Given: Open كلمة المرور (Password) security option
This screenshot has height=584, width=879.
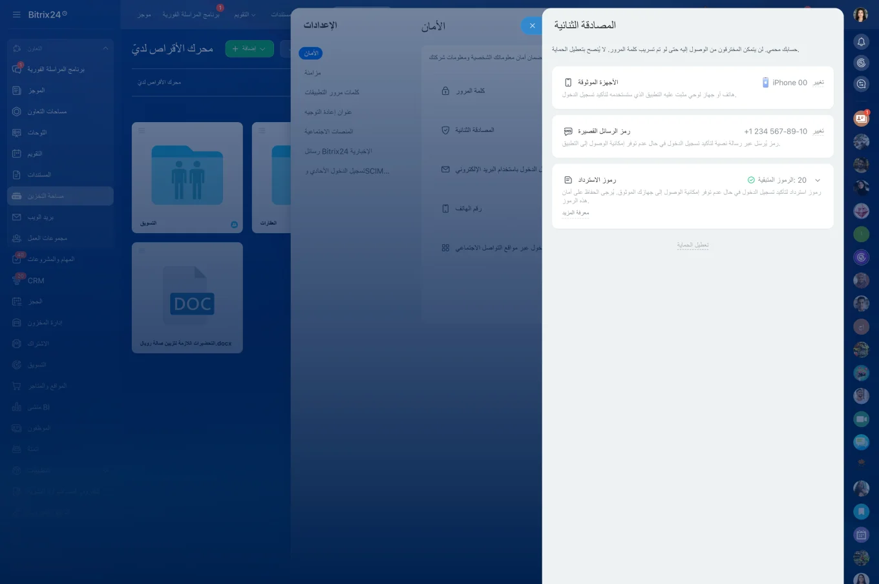Looking at the screenshot, I should tap(470, 91).
